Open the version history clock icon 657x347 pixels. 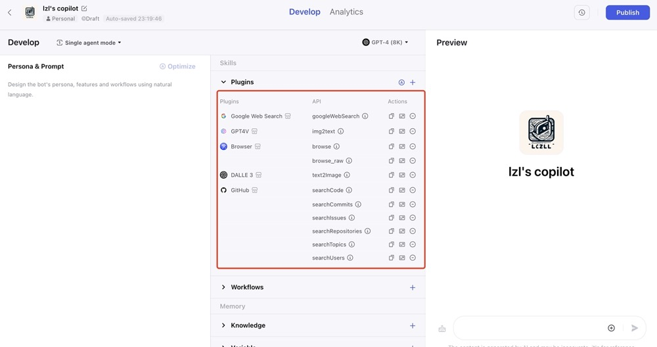point(581,12)
